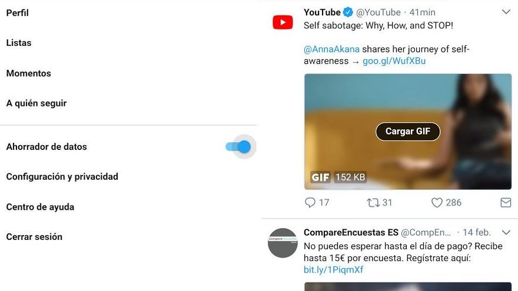Reply to the YouTube tweet
This screenshot has width=518, height=291.
(x=310, y=203)
